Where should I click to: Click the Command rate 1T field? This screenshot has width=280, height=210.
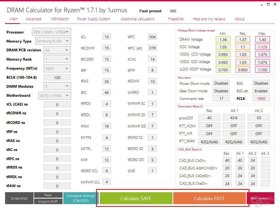[221, 99]
